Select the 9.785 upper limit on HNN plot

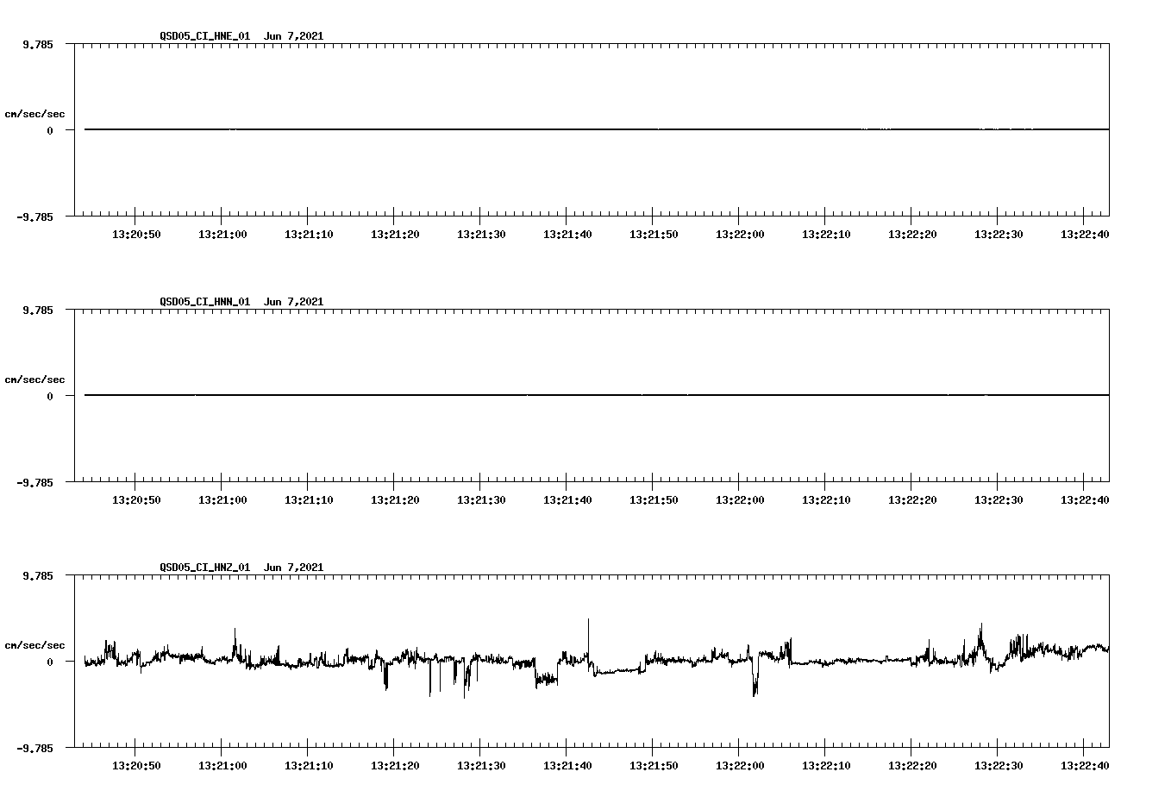pyautogui.click(x=38, y=310)
